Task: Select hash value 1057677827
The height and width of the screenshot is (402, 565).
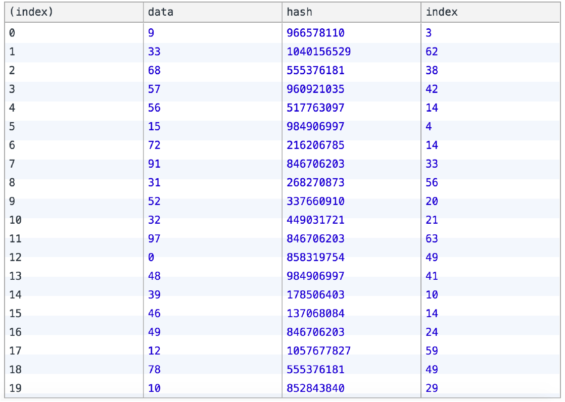Action: coord(319,351)
